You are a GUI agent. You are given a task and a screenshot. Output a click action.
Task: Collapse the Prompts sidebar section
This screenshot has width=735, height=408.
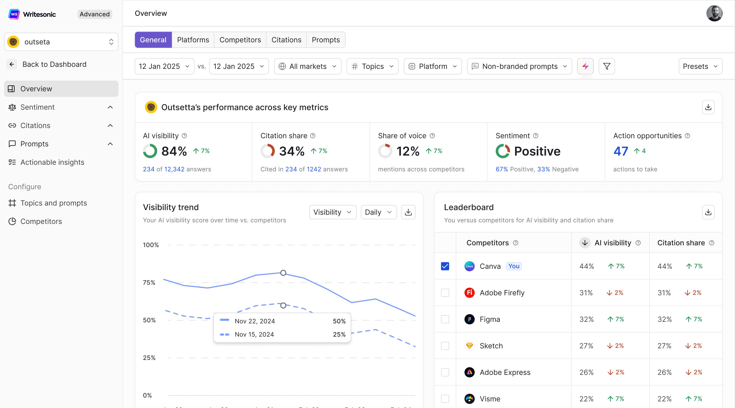pyautogui.click(x=110, y=144)
